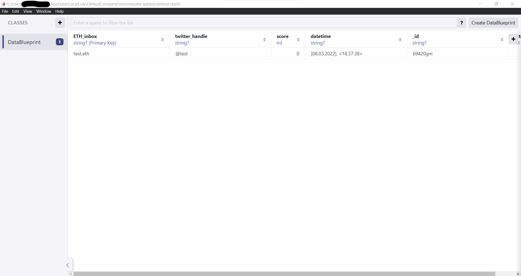Image resolution: width=521 pixels, height=276 pixels.
Task: Click the ETH_inbox column header
Action: tap(119, 40)
